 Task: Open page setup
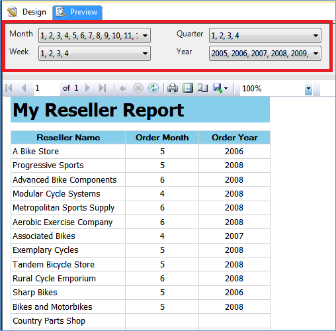[202, 88]
